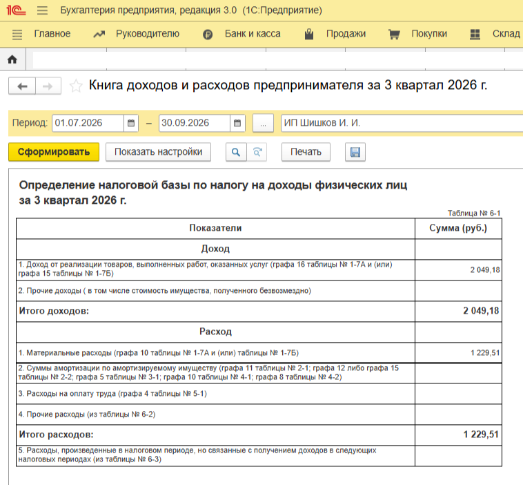Open the Главное section
This screenshot has height=485, width=523.
pos(52,34)
